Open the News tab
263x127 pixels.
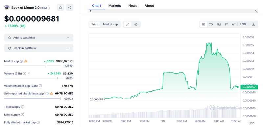pyautogui.click(x=133, y=6)
